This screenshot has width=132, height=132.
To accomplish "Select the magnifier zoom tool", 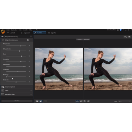I will pos(125,37).
